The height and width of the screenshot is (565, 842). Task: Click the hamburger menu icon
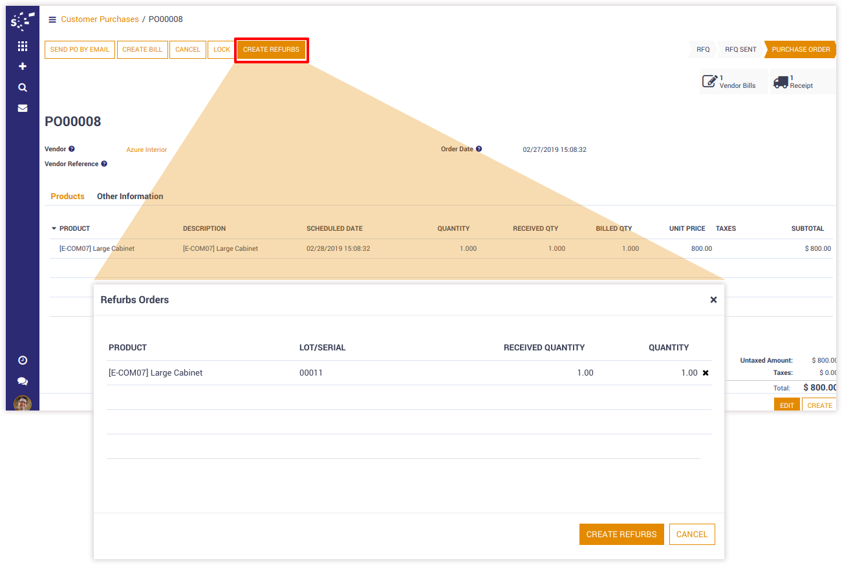point(52,19)
